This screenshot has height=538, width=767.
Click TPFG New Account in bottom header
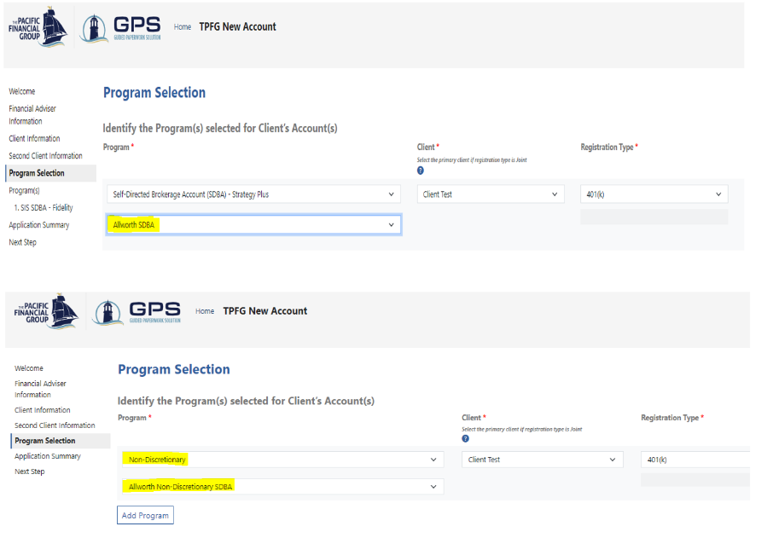pos(265,311)
